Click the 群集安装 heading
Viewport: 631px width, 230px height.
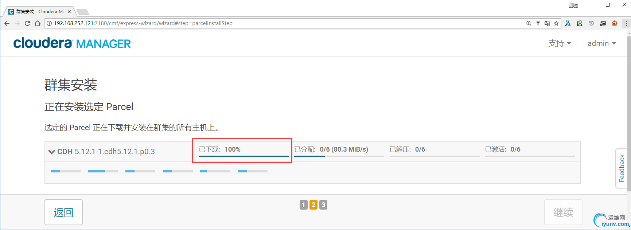(71, 85)
